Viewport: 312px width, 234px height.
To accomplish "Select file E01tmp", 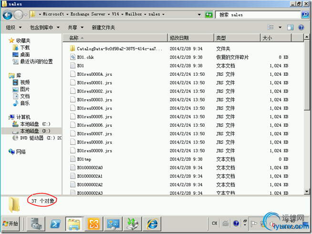I will click(x=84, y=159).
